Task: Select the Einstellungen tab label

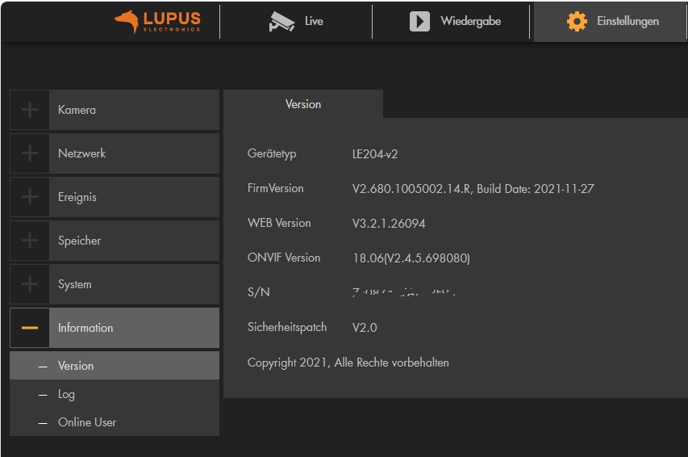Action: (x=628, y=22)
